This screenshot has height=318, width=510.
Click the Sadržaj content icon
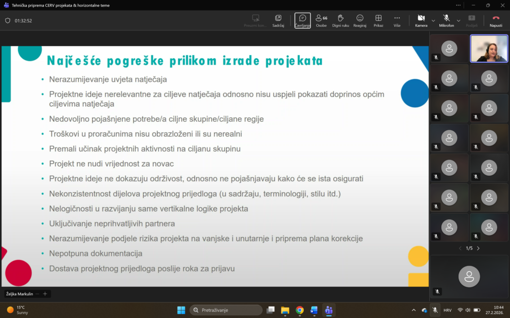pyautogui.click(x=278, y=20)
